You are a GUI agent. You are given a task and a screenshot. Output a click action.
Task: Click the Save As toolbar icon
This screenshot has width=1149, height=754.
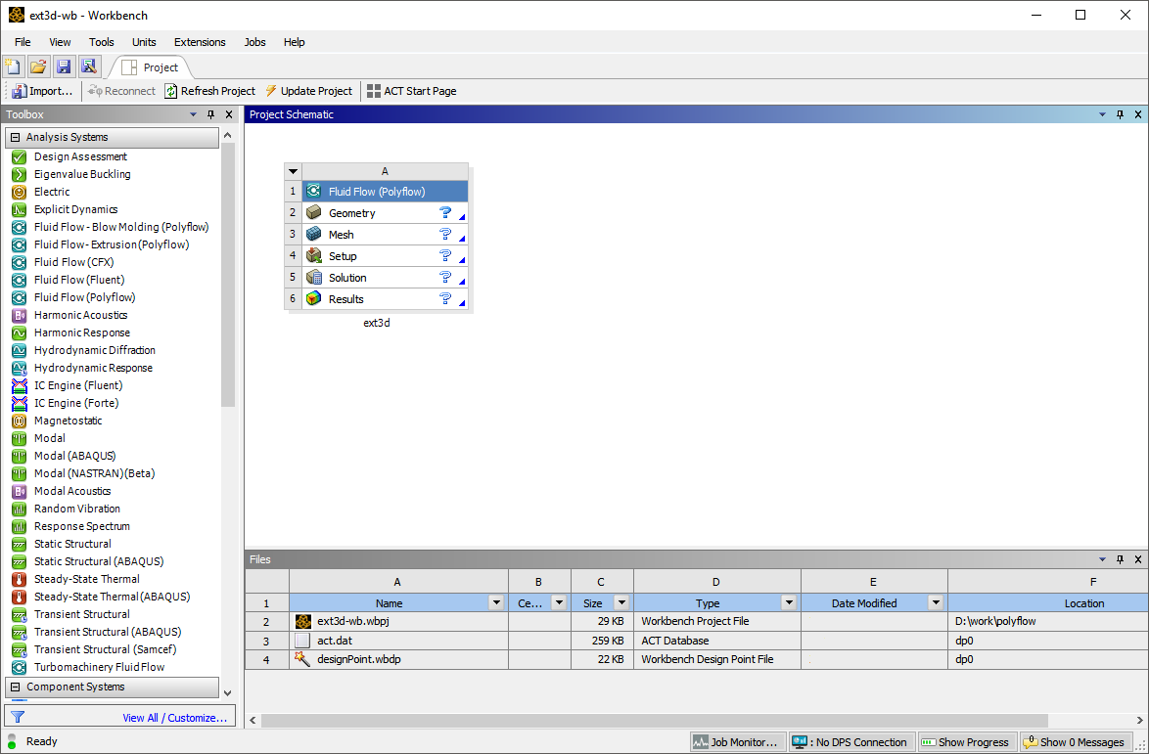point(89,67)
